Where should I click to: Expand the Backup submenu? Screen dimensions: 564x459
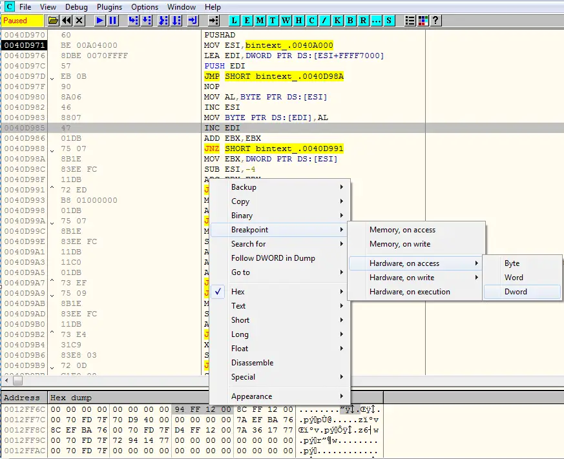280,187
